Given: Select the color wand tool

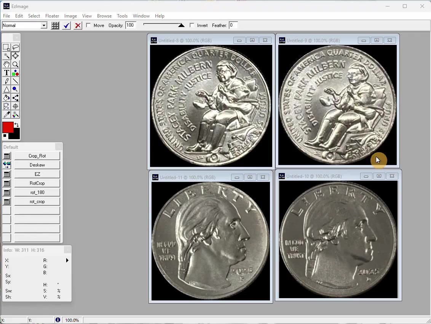Looking at the screenshot, I should click(15, 114).
